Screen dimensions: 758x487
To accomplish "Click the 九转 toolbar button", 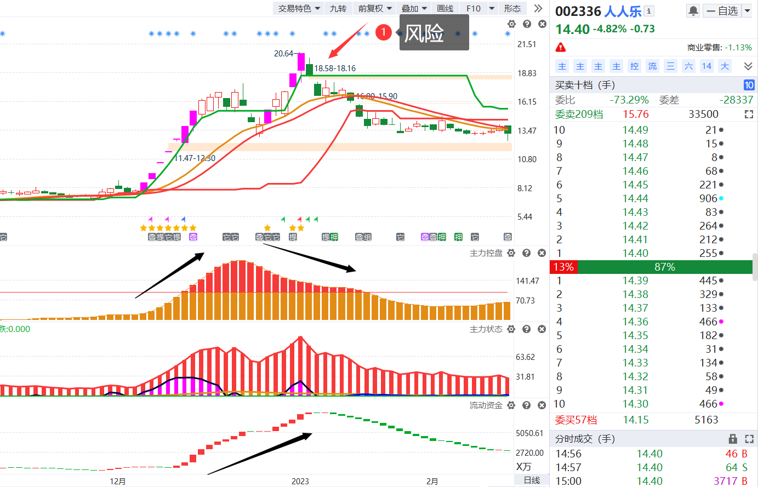I will (338, 8).
